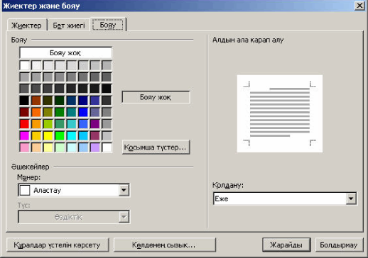Pick the cyan turquoise swatch
368x258 pixels.
(x=71, y=135)
